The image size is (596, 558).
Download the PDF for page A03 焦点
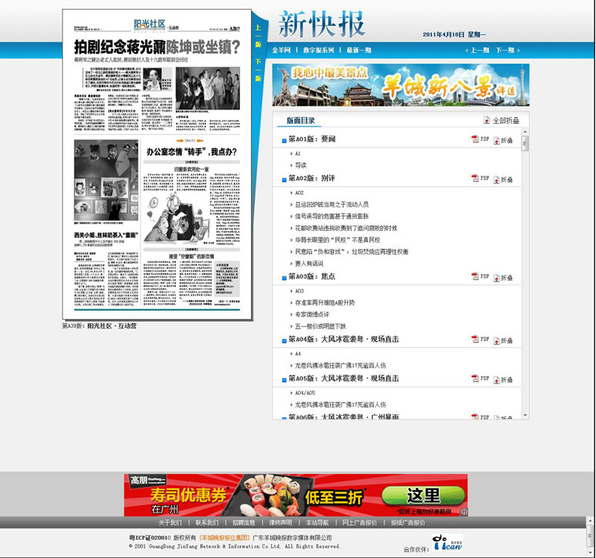coord(480,276)
